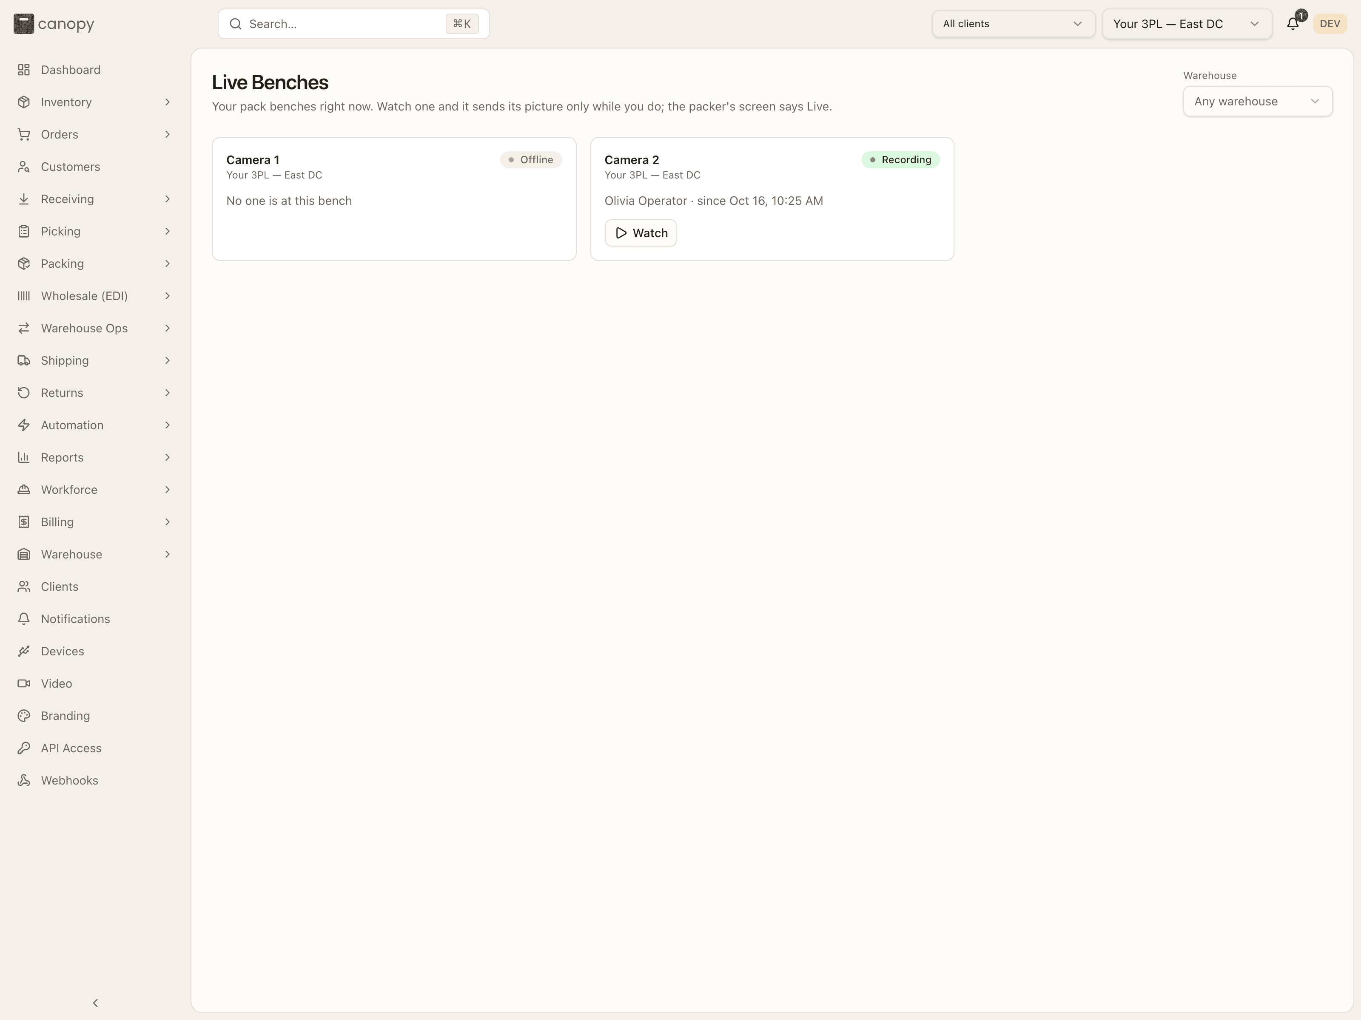Click the Inventory box icon
Screen dimensions: 1361x1020
24,102
